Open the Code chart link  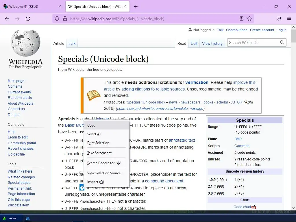pos(242,207)
